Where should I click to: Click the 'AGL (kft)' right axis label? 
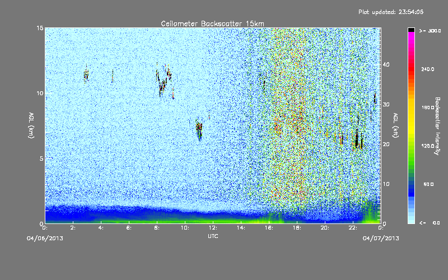pos(395,125)
